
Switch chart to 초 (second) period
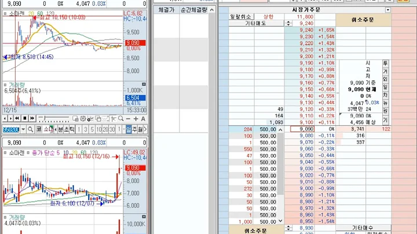pos(66,130)
